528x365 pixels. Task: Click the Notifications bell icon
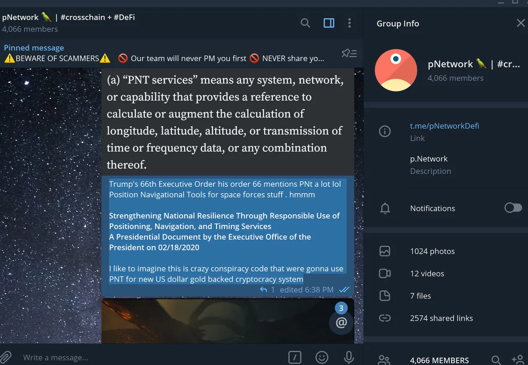click(385, 208)
